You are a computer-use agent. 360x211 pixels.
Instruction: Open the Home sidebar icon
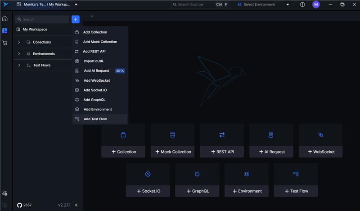[x=5, y=18]
